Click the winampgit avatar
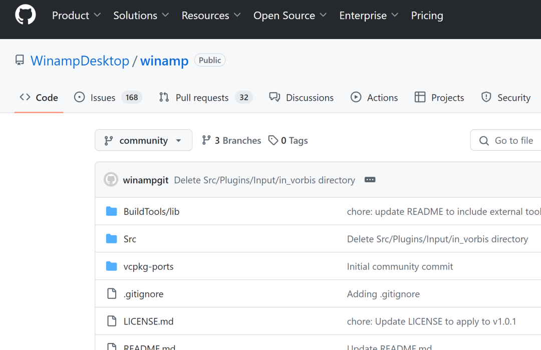This screenshot has height=350, width=541. [111, 179]
